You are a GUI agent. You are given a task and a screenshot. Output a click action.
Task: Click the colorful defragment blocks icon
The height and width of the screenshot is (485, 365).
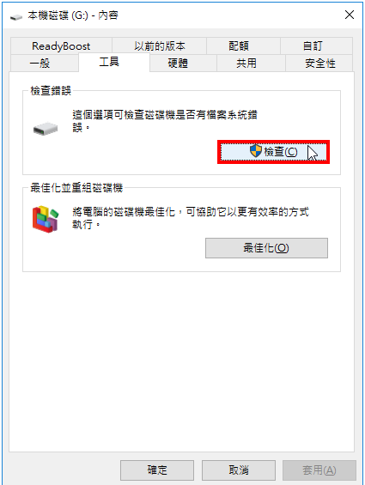coord(46,219)
